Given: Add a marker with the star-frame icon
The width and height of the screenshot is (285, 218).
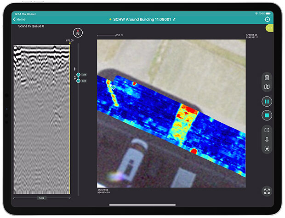Looking at the screenshot, I should (x=267, y=149).
